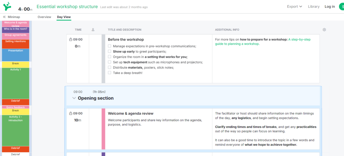This screenshot has height=156, width=344.
Task: Toggle the 'Take a deep breath!' checkbox
Action: coord(110,73)
